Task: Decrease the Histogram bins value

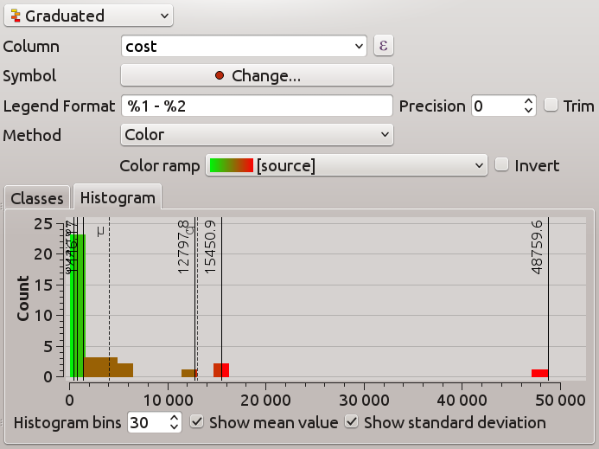Action: (x=175, y=427)
